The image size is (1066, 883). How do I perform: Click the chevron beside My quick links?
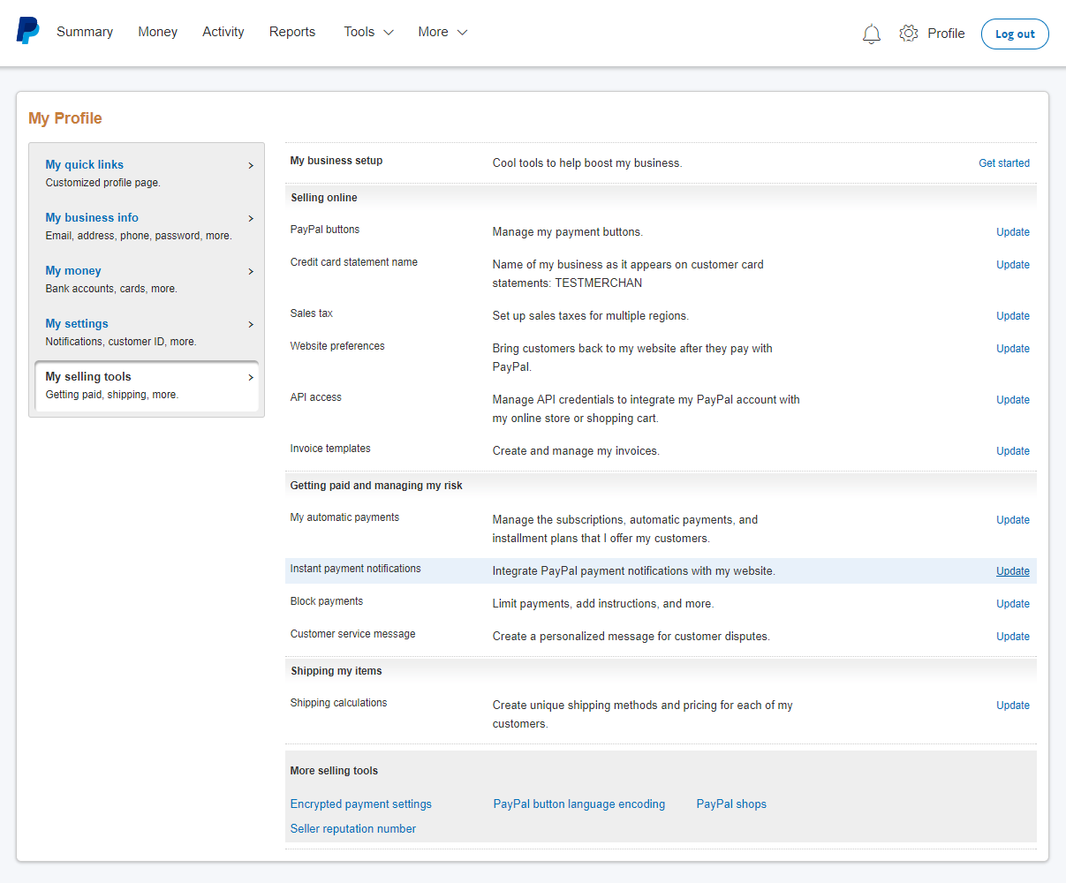251,165
